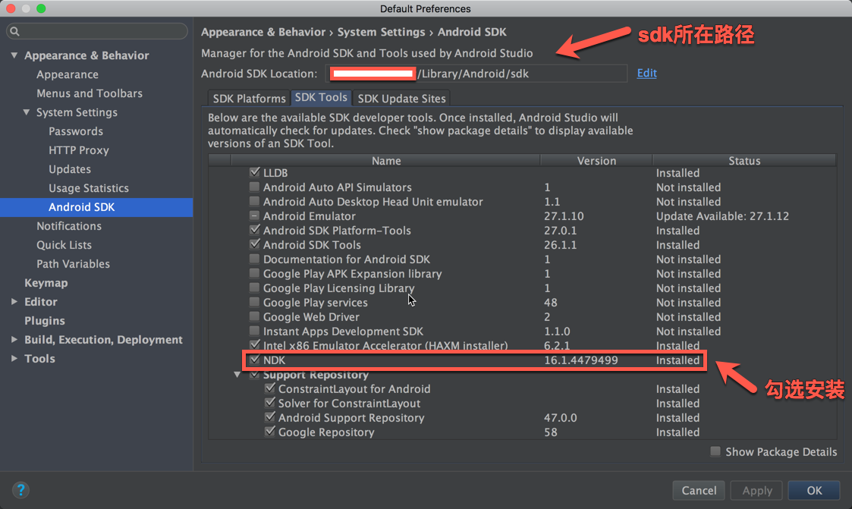The image size is (852, 509).
Task: Open Path Variables settings
Action: [74, 264]
